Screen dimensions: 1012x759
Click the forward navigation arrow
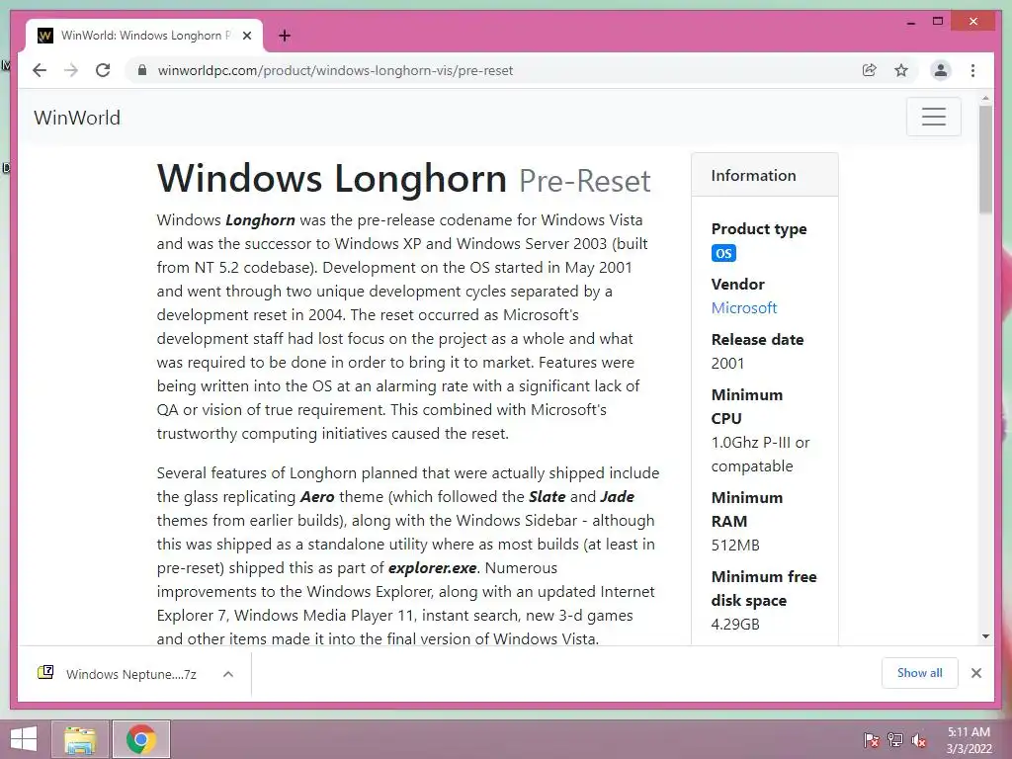[x=71, y=70]
